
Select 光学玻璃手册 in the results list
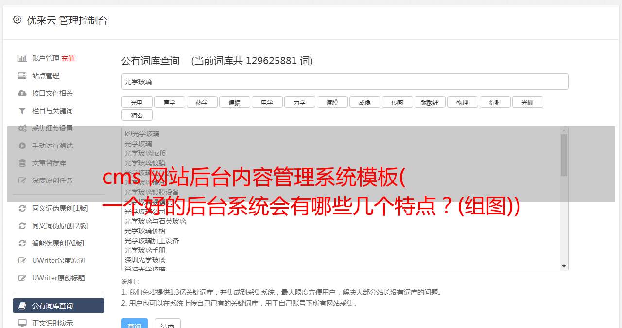click(x=145, y=250)
